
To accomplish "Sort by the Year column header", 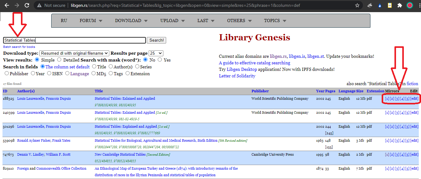I will coord(320,91).
